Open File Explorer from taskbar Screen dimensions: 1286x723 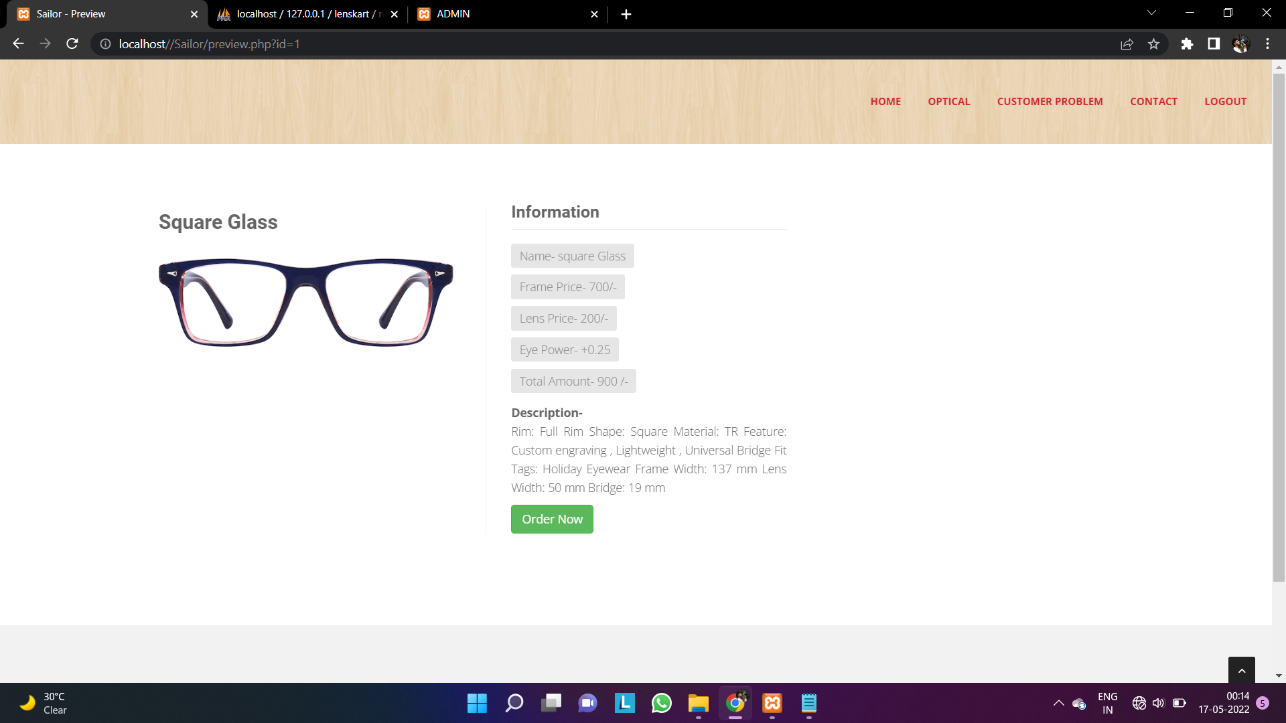pos(698,703)
